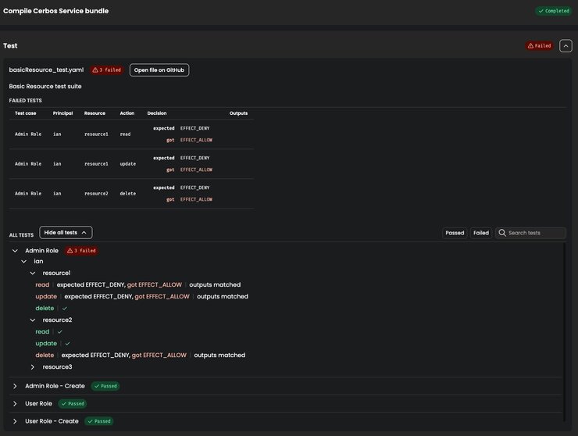This screenshot has width=578, height=436.
Task: Click the User Role group name
Action: click(38, 404)
